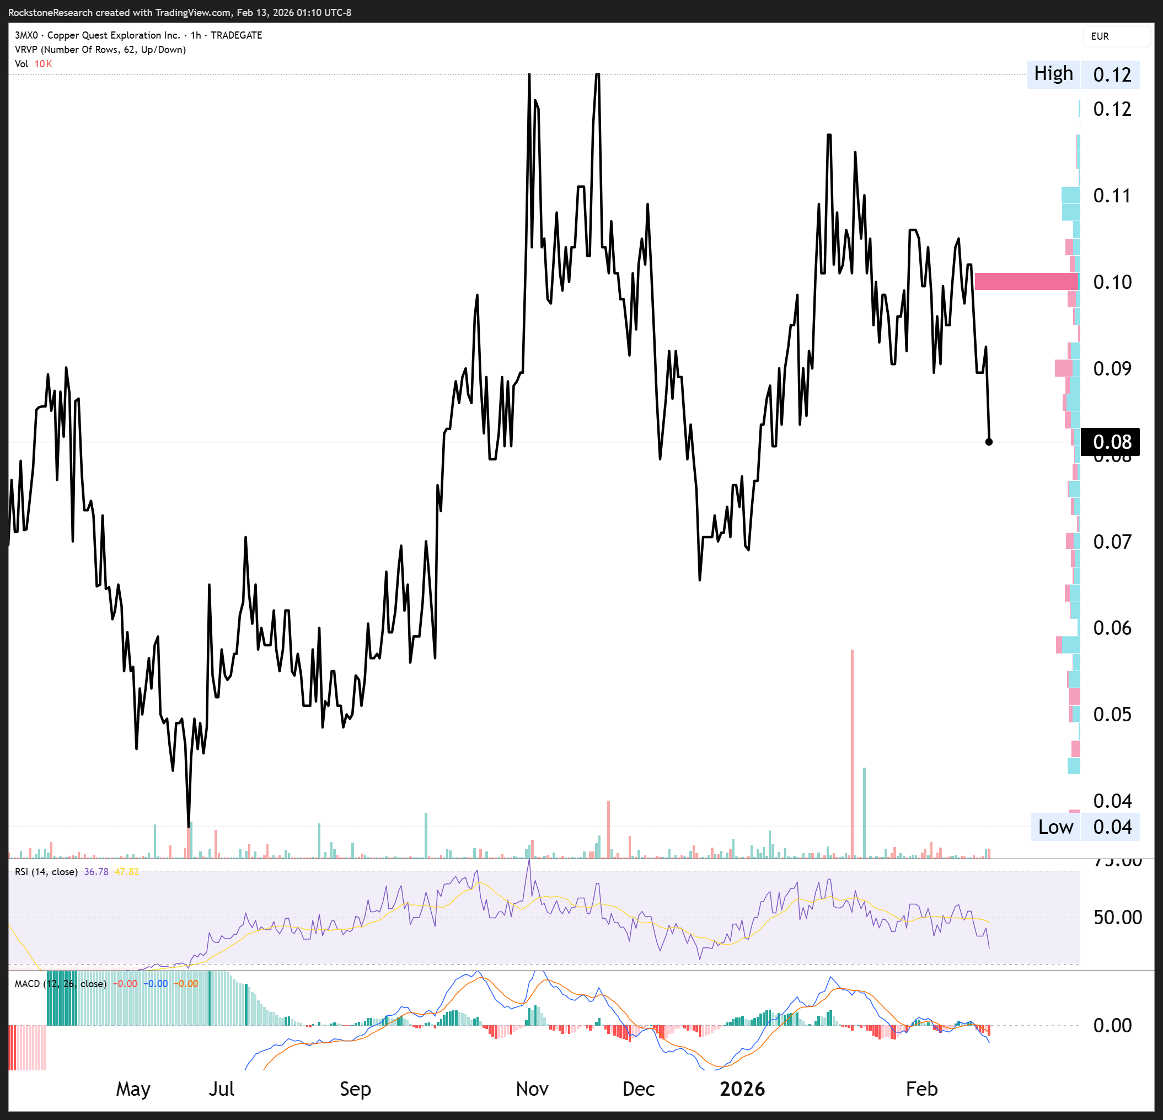The image size is (1163, 1120).
Task: Click the 50.00 RSI axis label
Action: [1117, 917]
